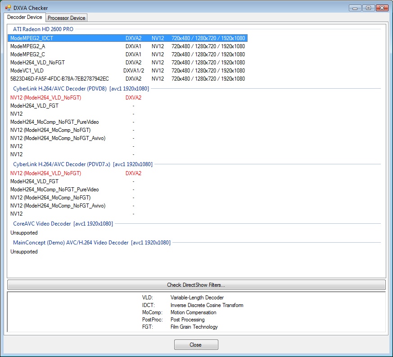Screen dimensions: 393x357
Task: Click DXVA1 value in ModeMPEG2_A row
Action: tap(133, 46)
